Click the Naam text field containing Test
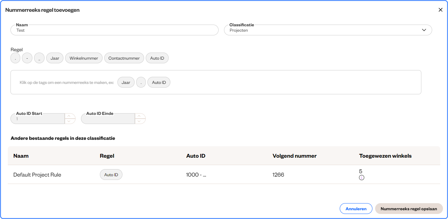The image size is (448, 219). click(114, 30)
